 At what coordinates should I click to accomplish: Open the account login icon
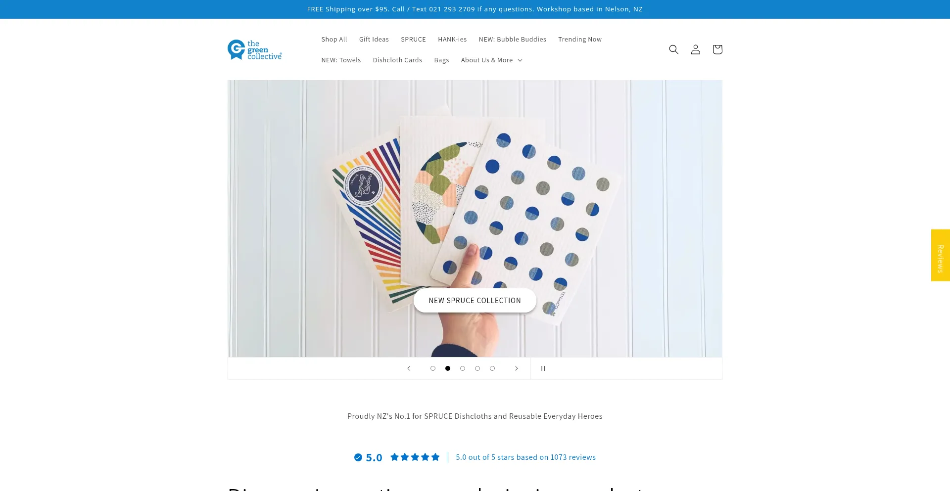695,49
